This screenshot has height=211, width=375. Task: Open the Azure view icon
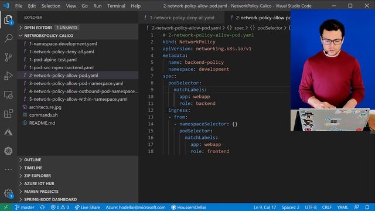click(x=8, y=132)
